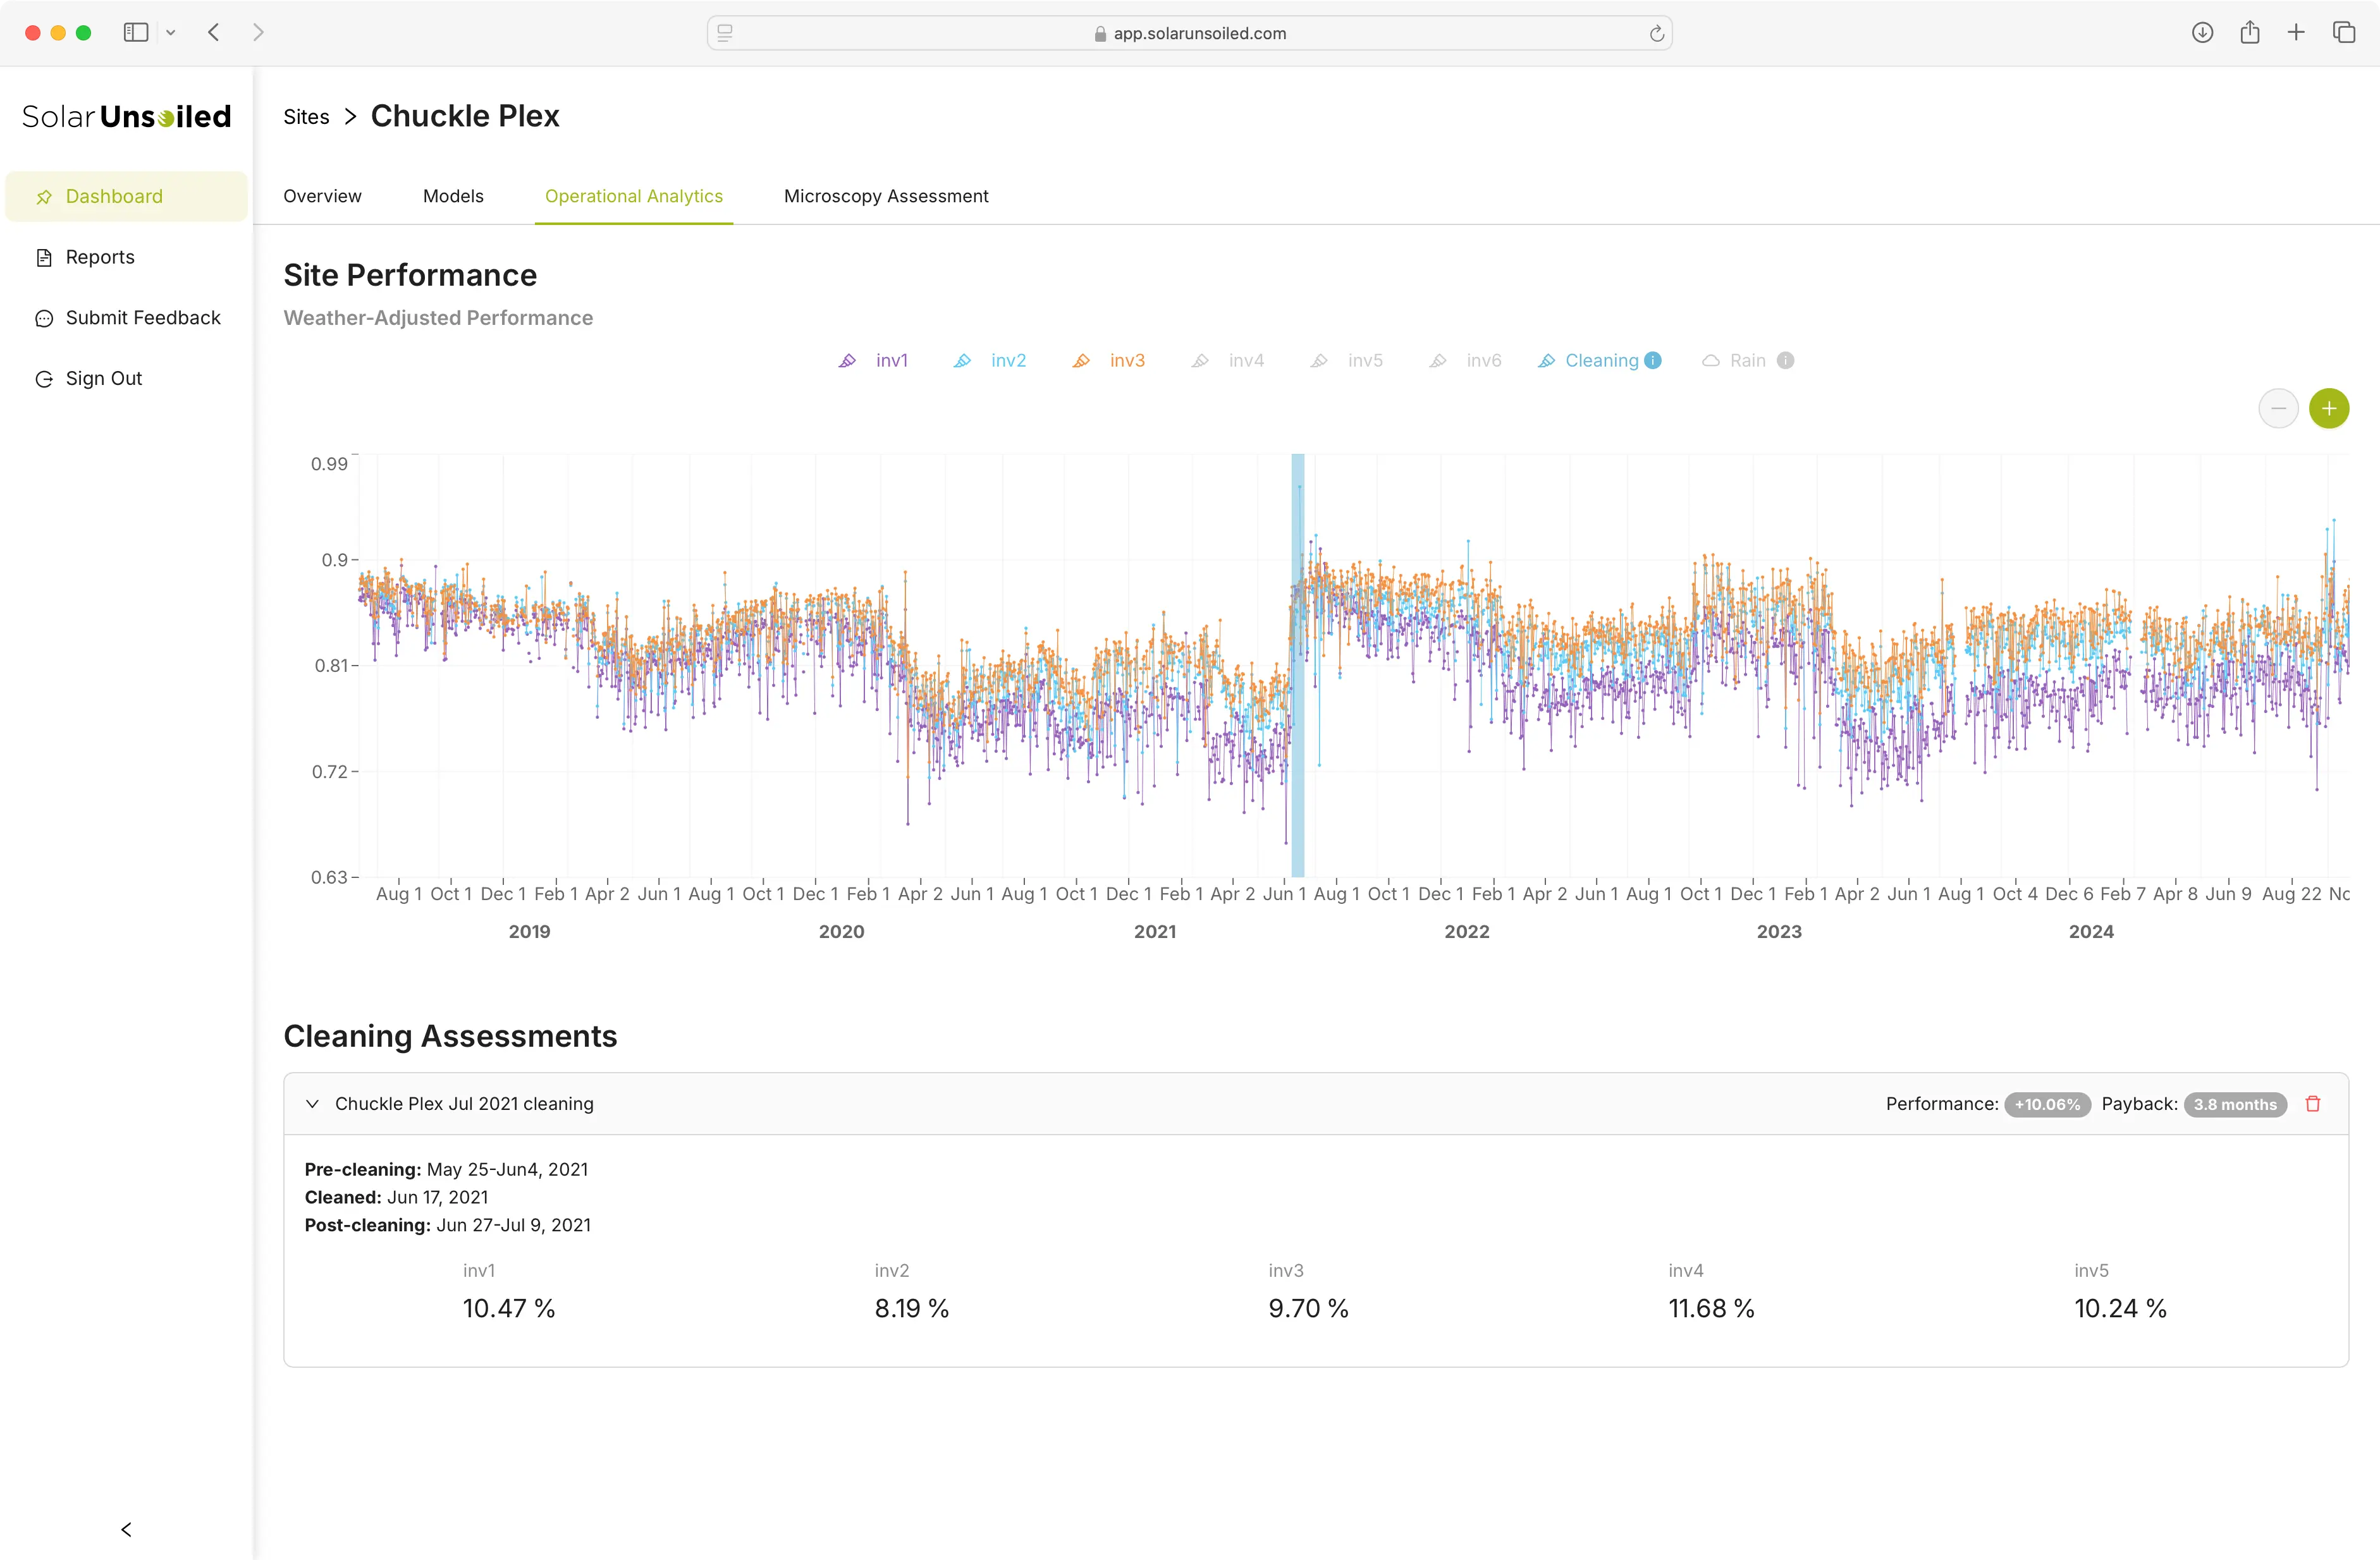Click the grey minus zoom-out button
This screenshot has width=2380, height=1560.
2278,408
